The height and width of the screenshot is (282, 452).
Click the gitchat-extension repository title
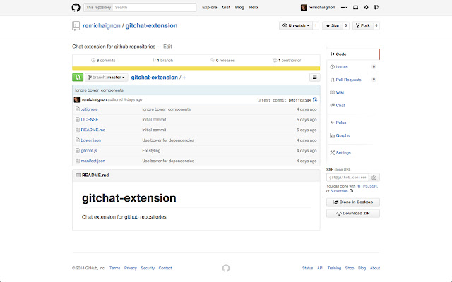pos(151,26)
